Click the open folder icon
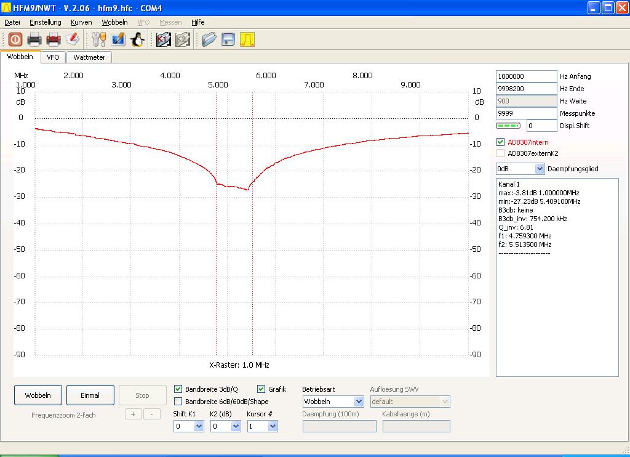This screenshot has width=630, height=457. (209, 40)
